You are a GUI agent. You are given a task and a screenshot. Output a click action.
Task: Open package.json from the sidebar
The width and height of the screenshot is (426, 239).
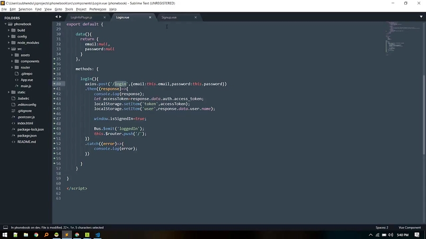point(27,136)
